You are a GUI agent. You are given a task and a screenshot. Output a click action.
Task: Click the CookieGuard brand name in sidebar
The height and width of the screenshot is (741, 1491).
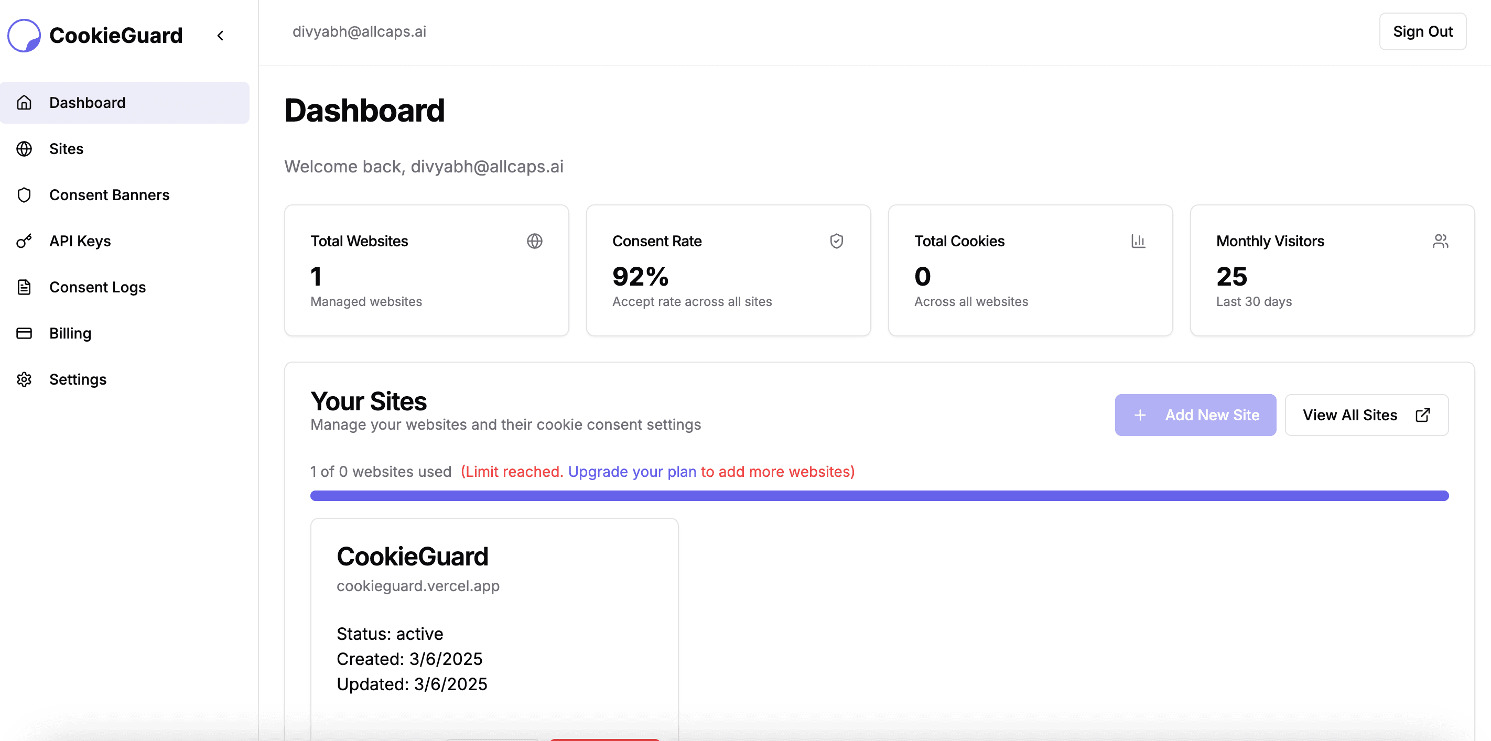pyautogui.click(x=116, y=35)
